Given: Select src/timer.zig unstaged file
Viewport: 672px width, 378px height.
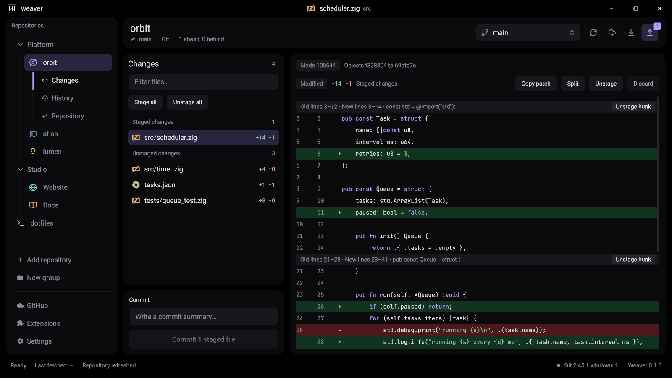Looking at the screenshot, I should [204, 169].
